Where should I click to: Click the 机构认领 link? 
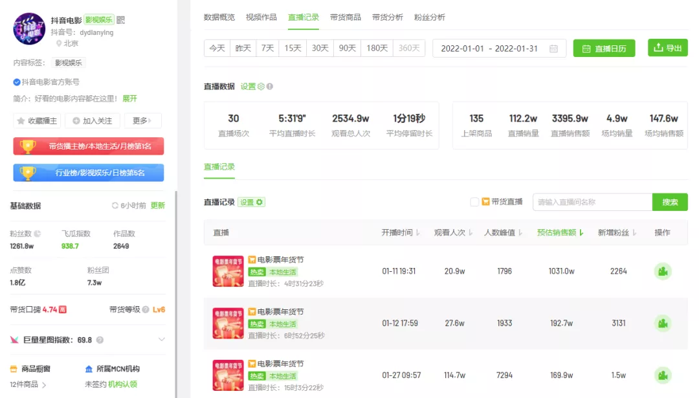122,384
